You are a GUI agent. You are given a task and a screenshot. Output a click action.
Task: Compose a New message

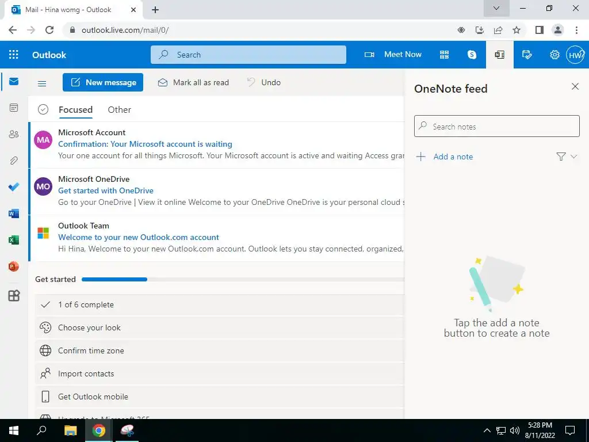coord(103,82)
